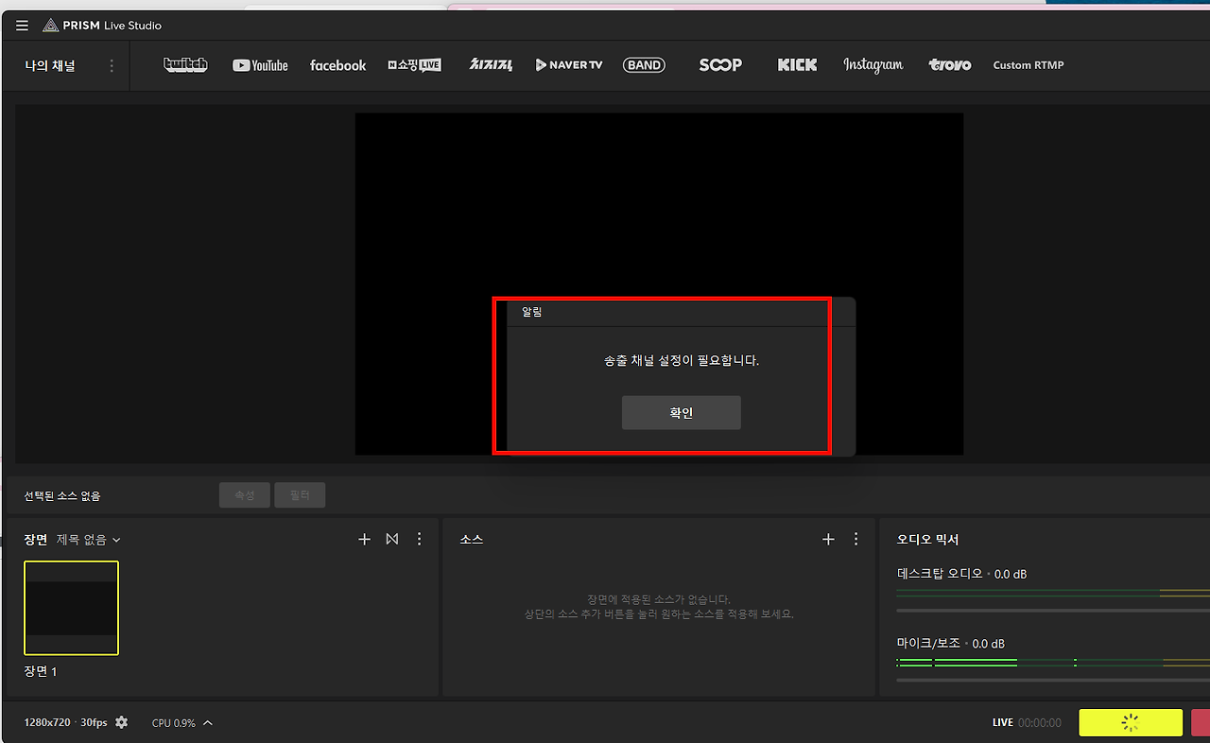Open the scene transition icon in 장면 panel
Viewport: 1210px width, 743px height.
391,539
